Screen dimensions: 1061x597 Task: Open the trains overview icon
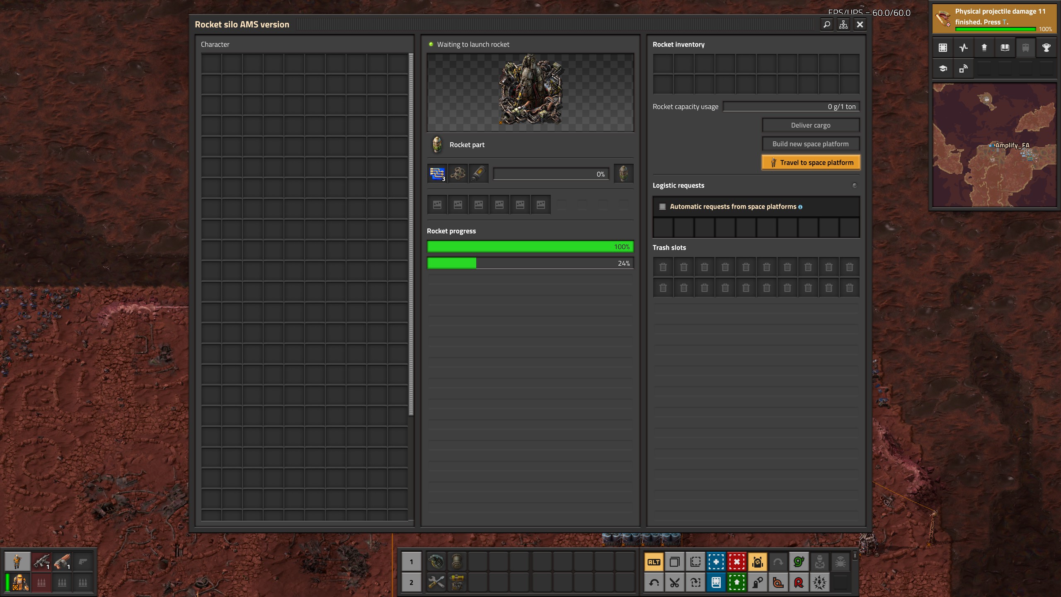pyautogui.click(x=1025, y=48)
